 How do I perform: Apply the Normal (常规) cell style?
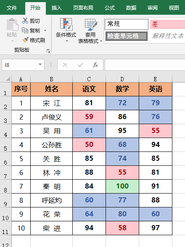click(127, 24)
